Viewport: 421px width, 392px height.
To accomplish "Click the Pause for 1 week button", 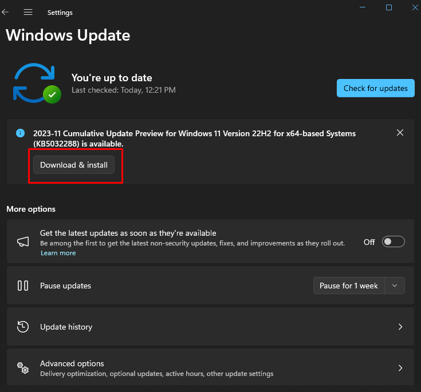I will click(348, 286).
